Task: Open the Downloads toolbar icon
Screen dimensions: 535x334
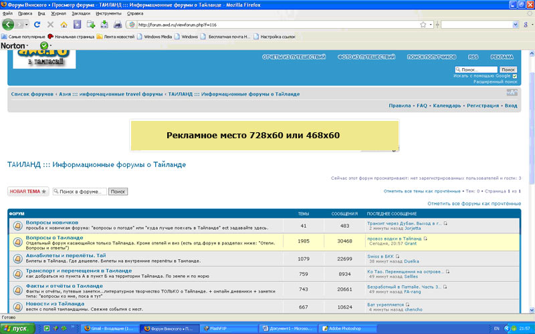Action: pos(104,25)
